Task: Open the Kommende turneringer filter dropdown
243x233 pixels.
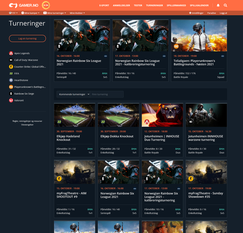Action: [73, 94]
